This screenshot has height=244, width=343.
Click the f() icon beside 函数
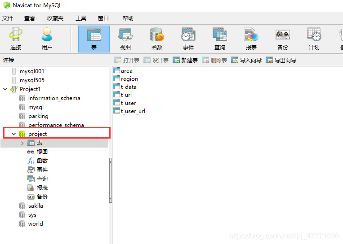point(31,161)
